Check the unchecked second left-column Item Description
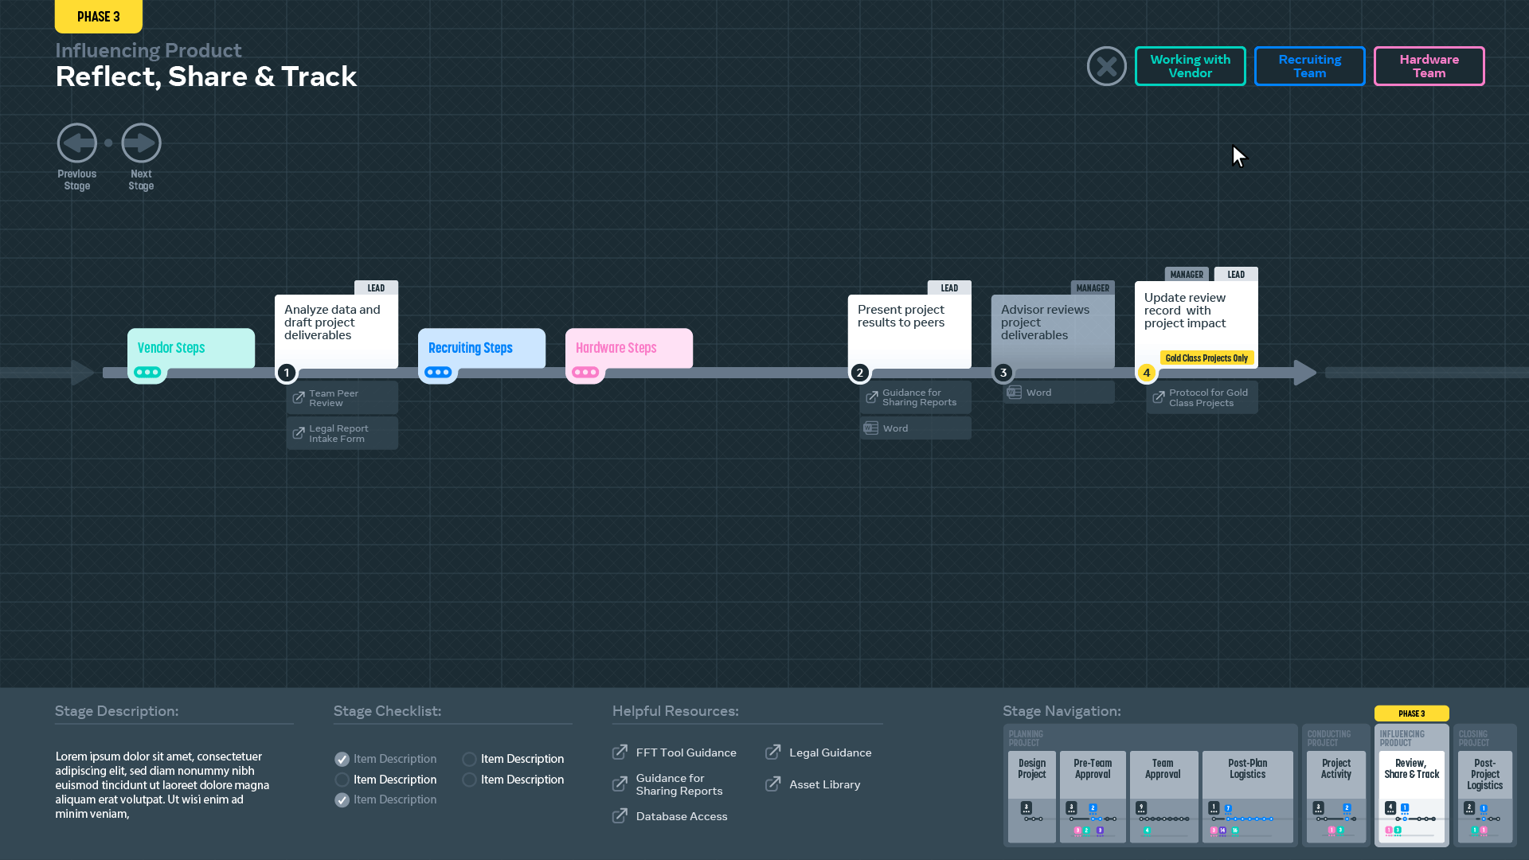The image size is (1529, 860). (342, 780)
